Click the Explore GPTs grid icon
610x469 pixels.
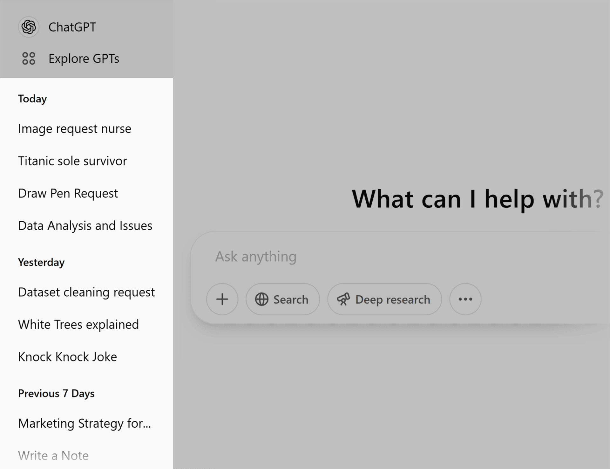tap(29, 59)
